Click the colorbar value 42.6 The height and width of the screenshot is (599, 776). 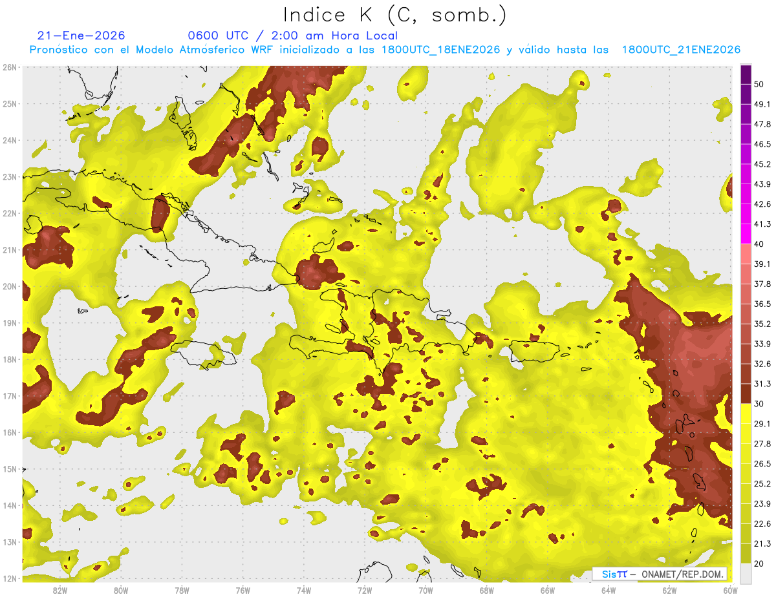pos(762,204)
